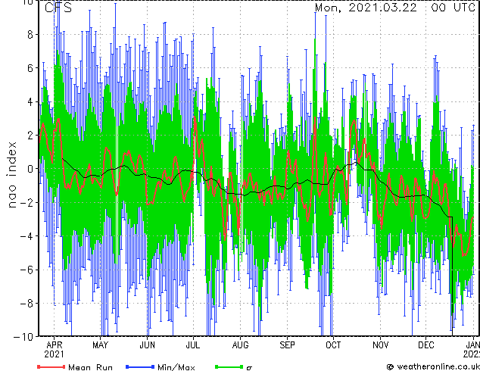This screenshot has height=371, width=480.
Task: Select the OCT month label on x-axis
Action: pyautogui.click(x=333, y=345)
